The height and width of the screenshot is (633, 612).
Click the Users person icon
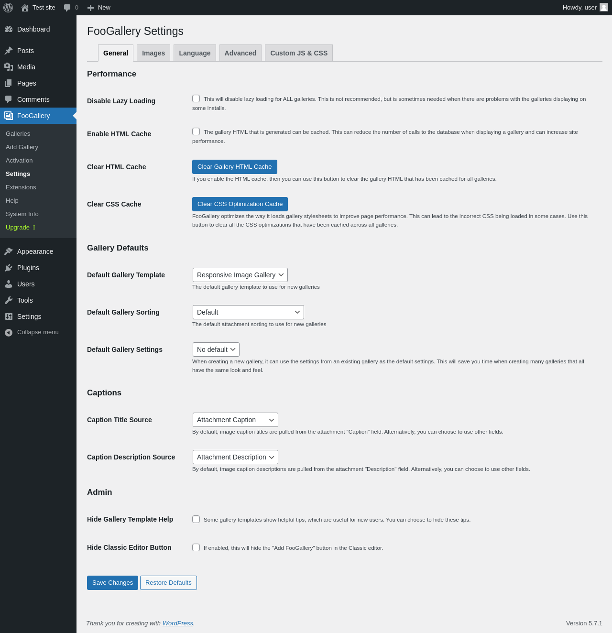(9, 284)
